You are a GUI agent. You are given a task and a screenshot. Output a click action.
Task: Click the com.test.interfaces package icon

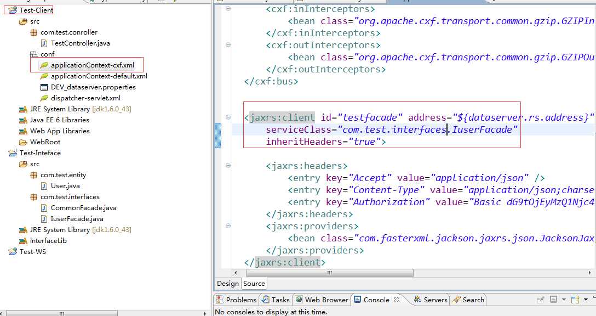point(33,197)
